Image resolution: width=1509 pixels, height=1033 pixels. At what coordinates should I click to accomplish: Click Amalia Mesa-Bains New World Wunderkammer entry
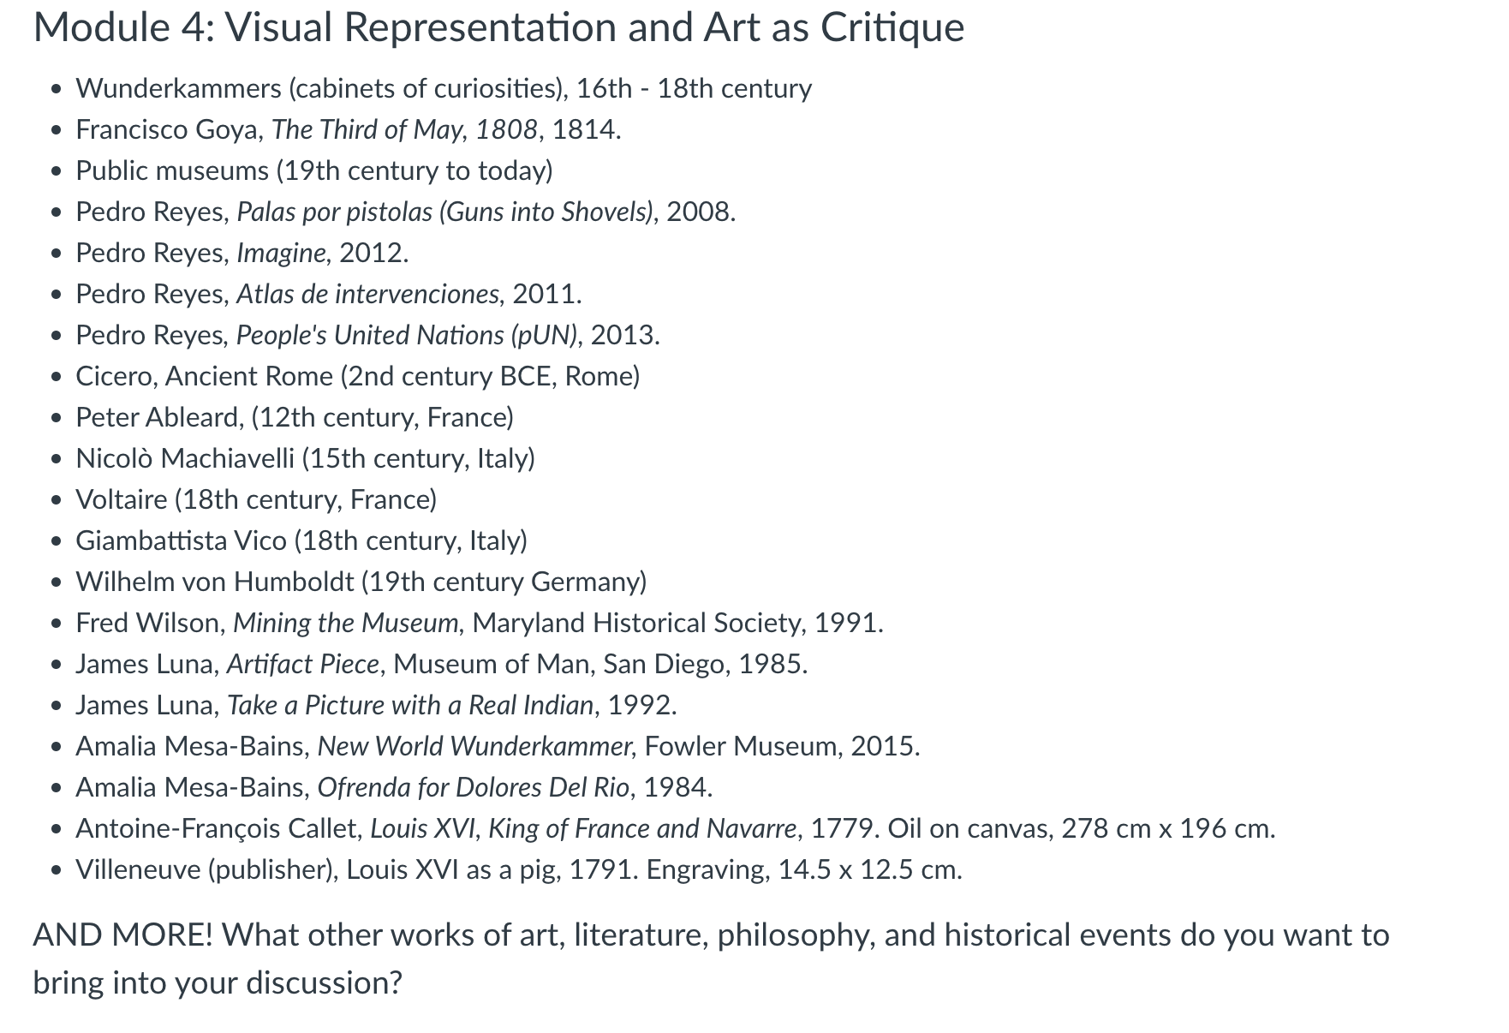point(498,746)
